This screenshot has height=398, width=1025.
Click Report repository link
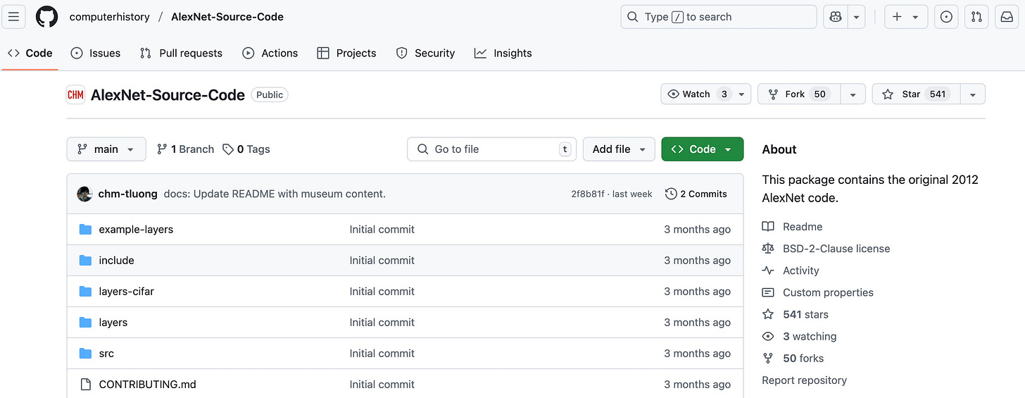pos(804,380)
